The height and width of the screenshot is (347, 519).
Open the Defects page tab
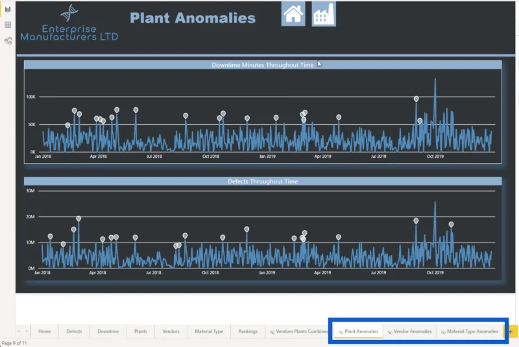(x=74, y=331)
